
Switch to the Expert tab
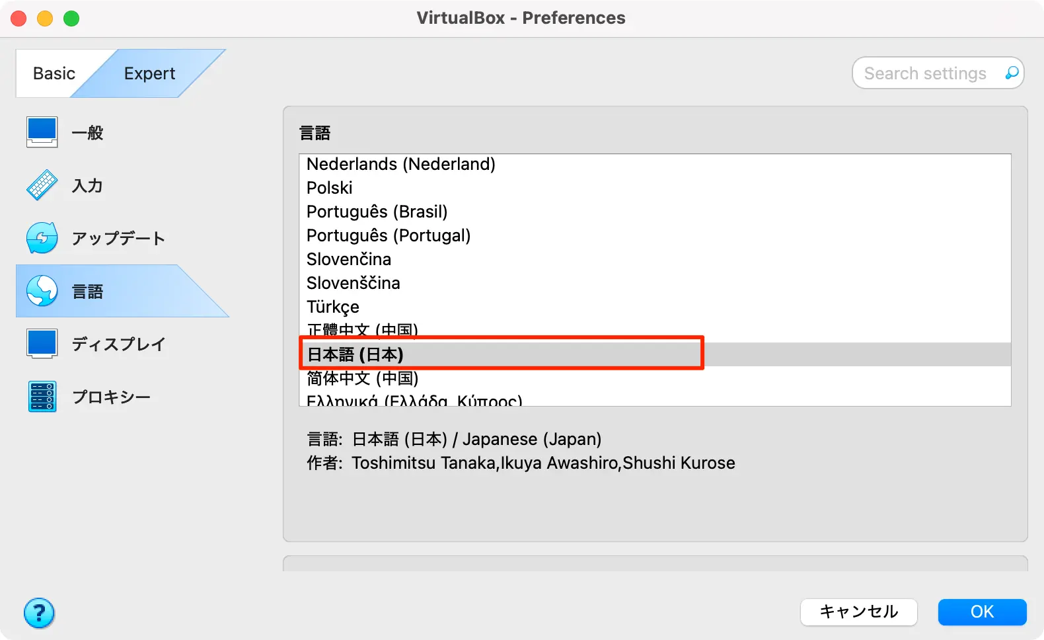(149, 73)
